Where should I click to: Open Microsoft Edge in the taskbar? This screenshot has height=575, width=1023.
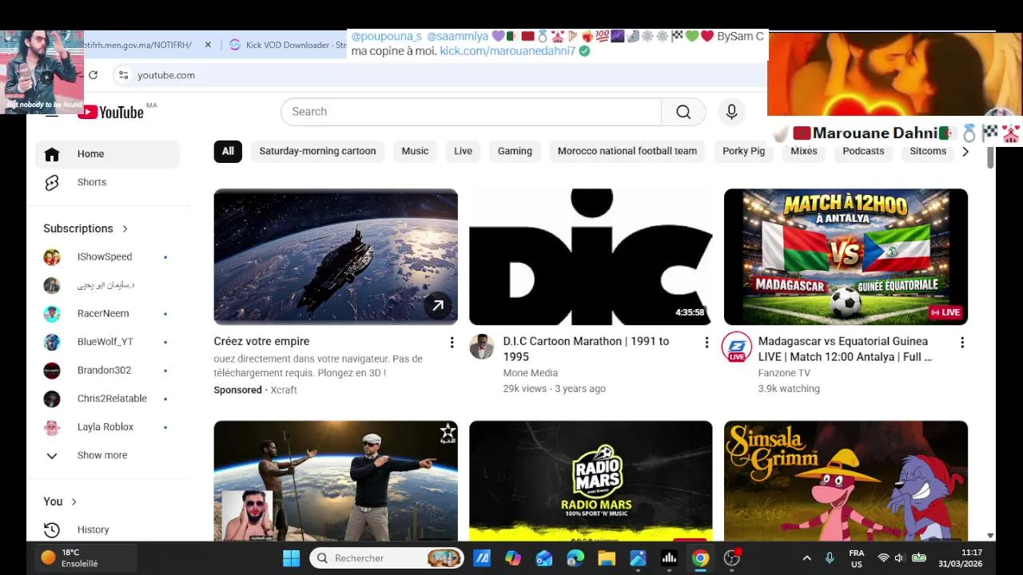coord(575,558)
